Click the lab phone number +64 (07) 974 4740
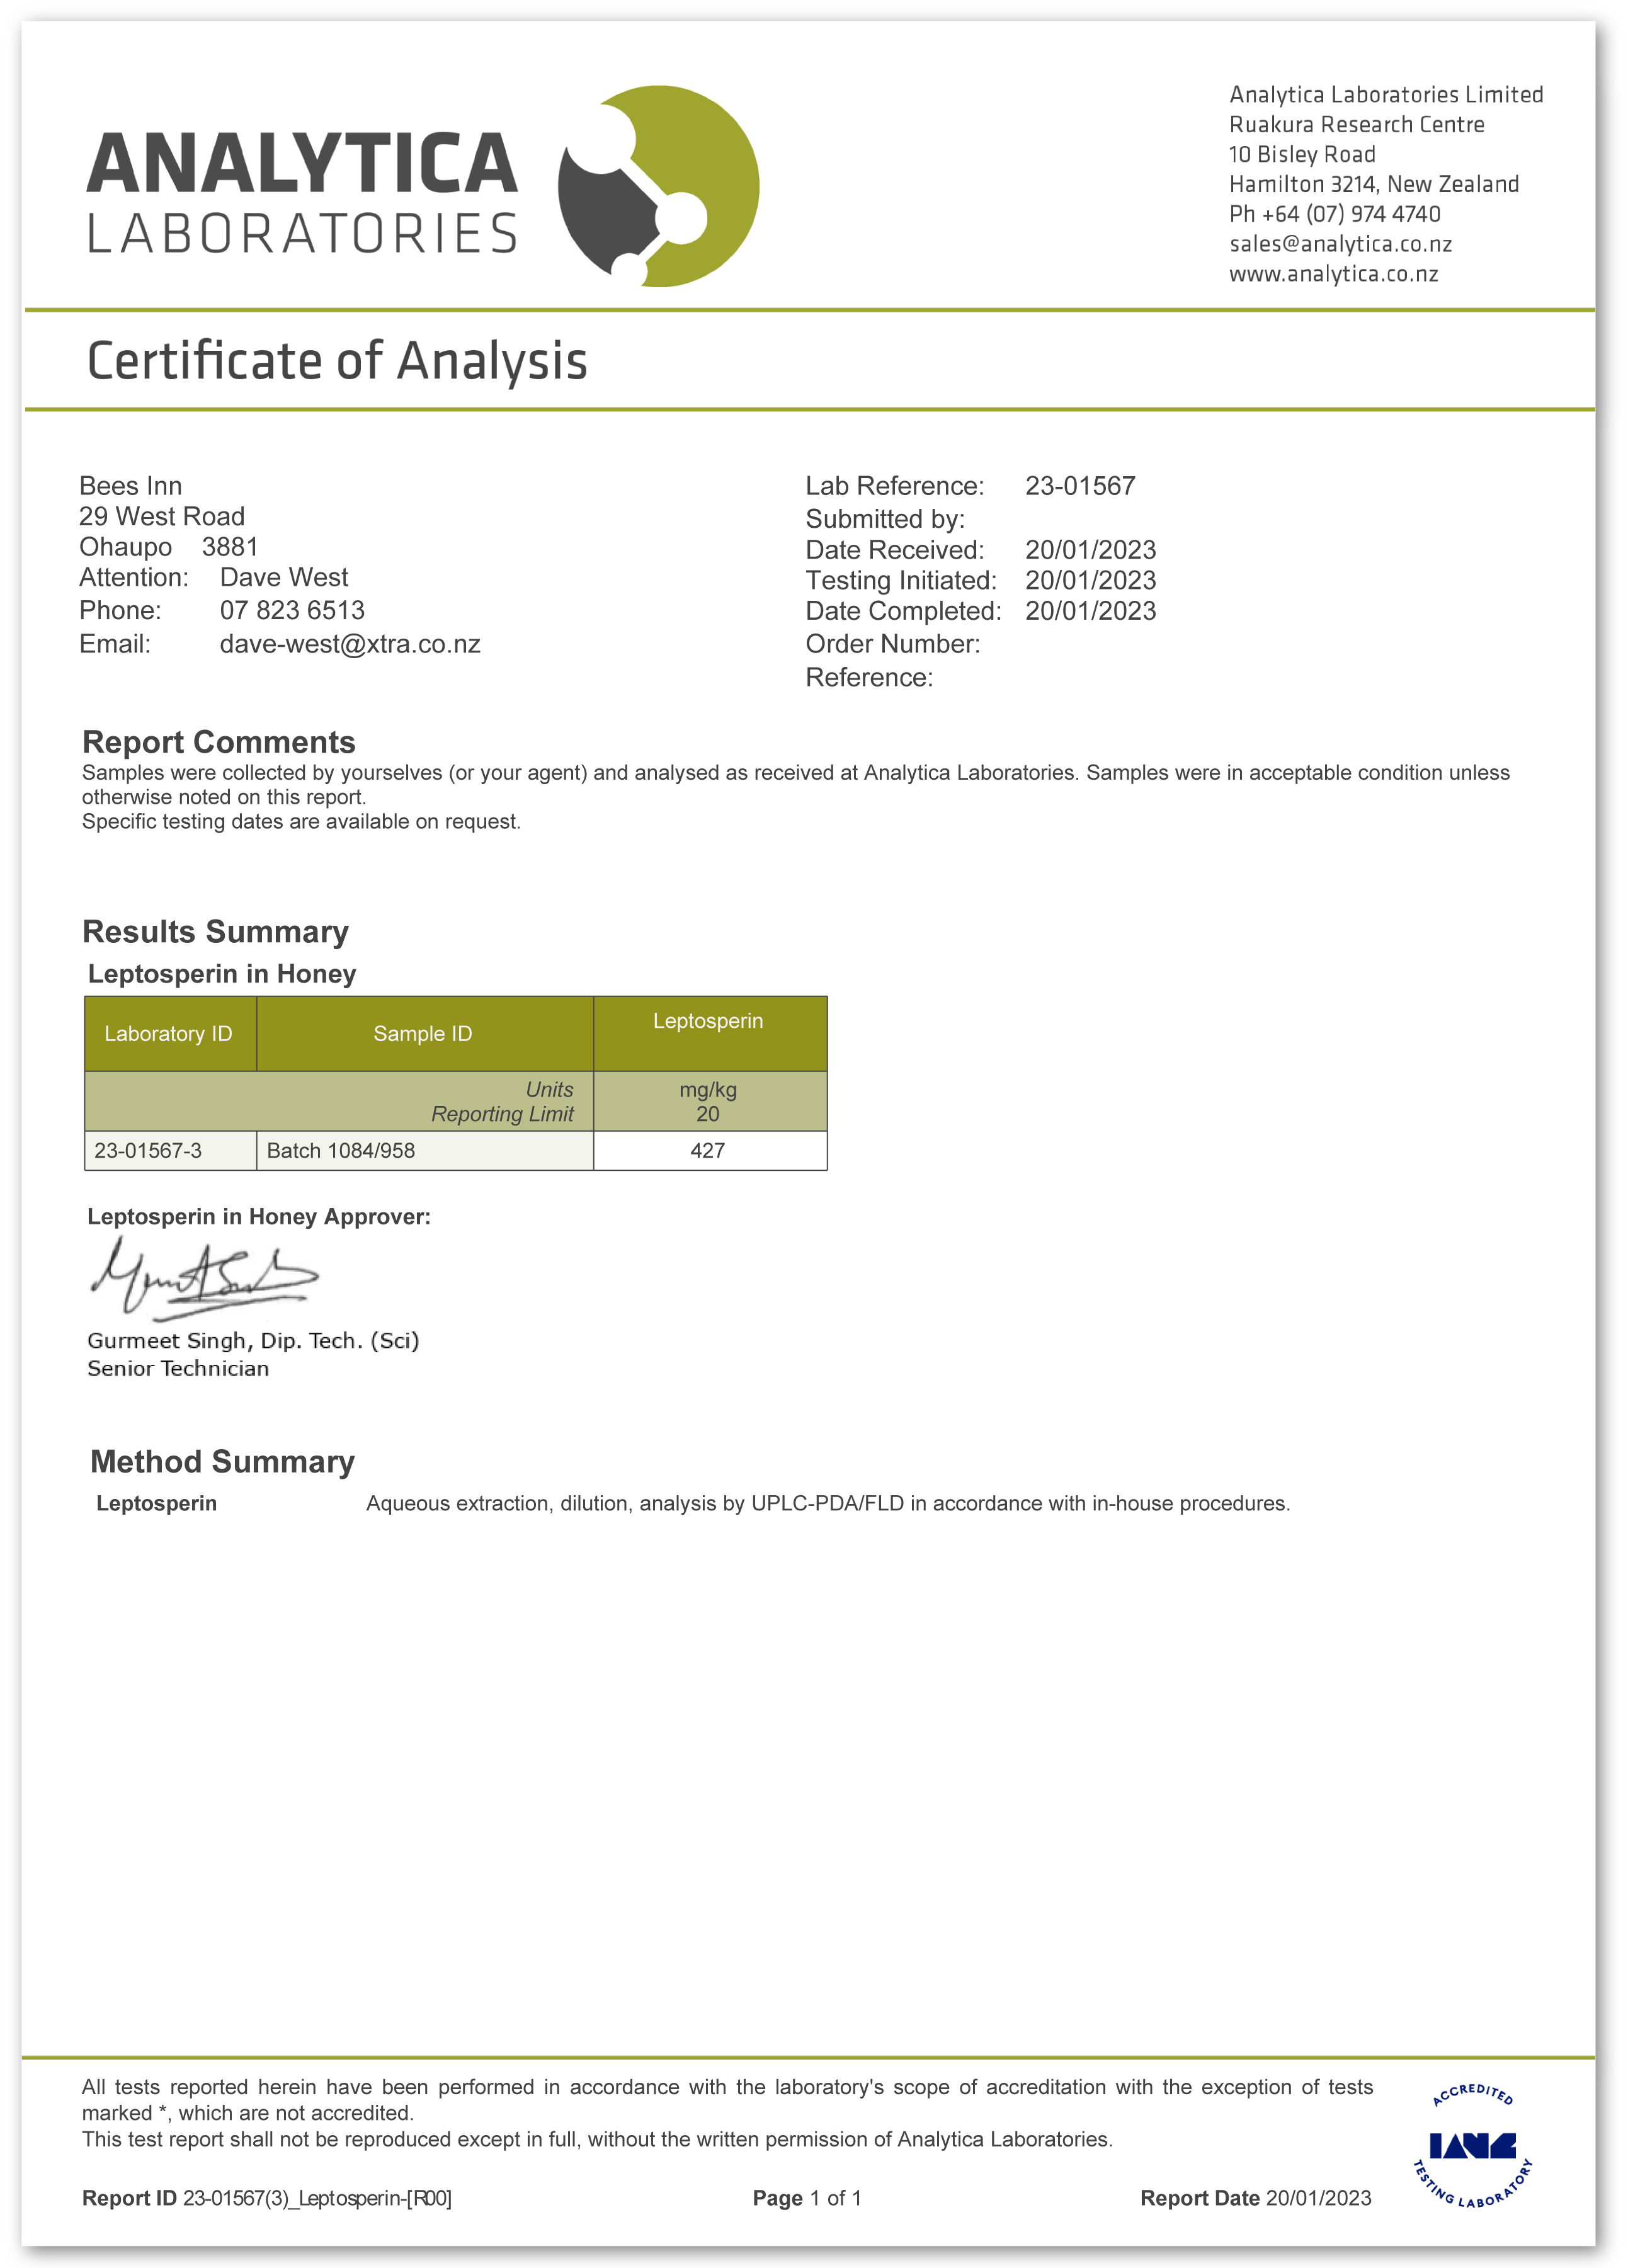The image size is (1628, 2268). [x=1351, y=214]
